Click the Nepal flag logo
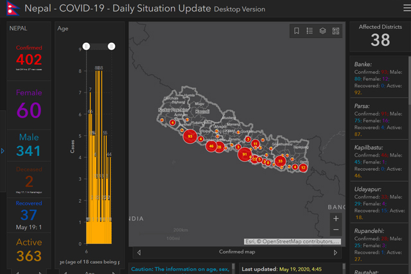The image size is (411, 274). [13, 8]
